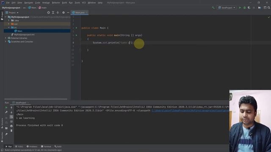This screenshot has width=271, height=152.
Task: Click inside the println string in editor
Action: coord(125,43)
